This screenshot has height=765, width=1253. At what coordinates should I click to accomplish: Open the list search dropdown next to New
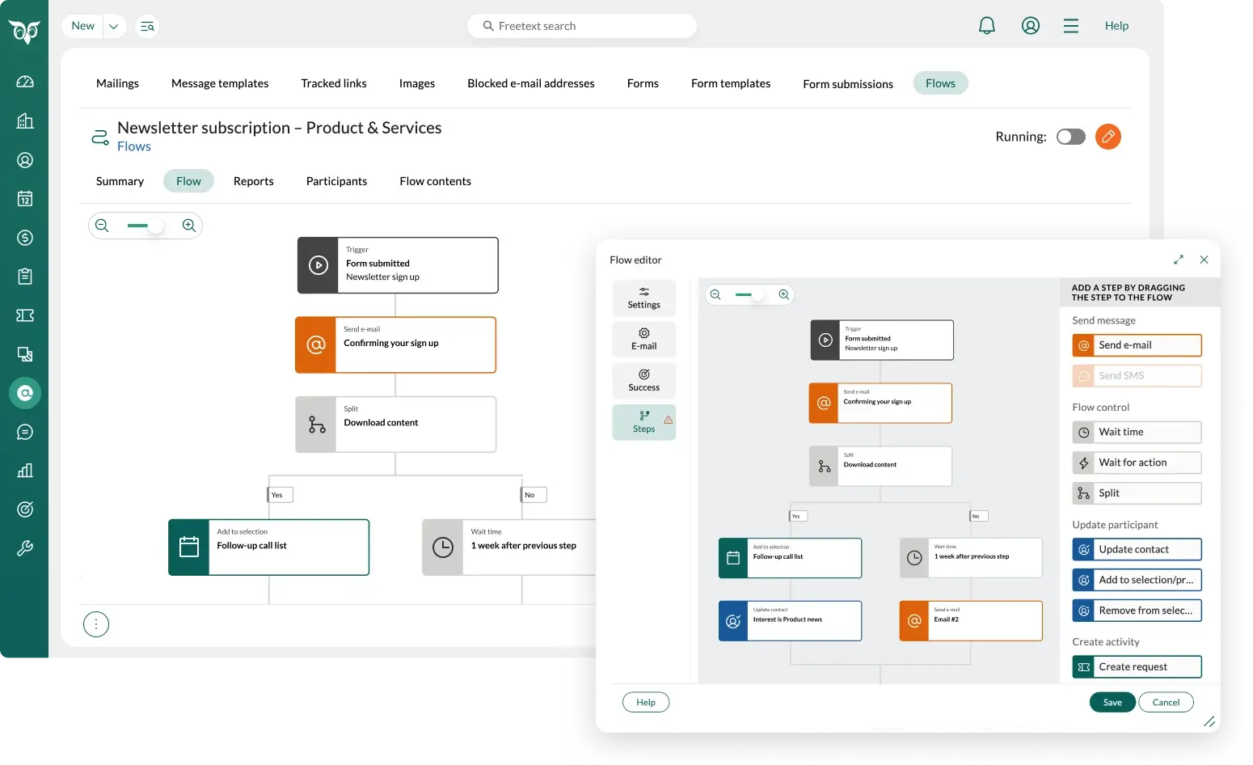[x=147, y=26]
